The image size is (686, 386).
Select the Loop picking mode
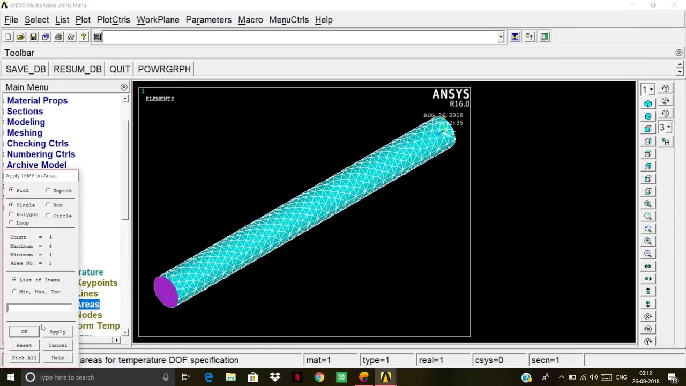pos(11,223)
